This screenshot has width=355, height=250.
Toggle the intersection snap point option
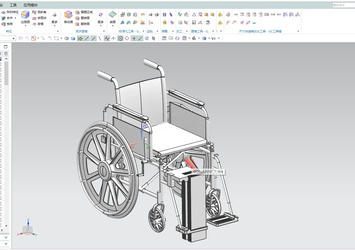[x=114, y=39]
